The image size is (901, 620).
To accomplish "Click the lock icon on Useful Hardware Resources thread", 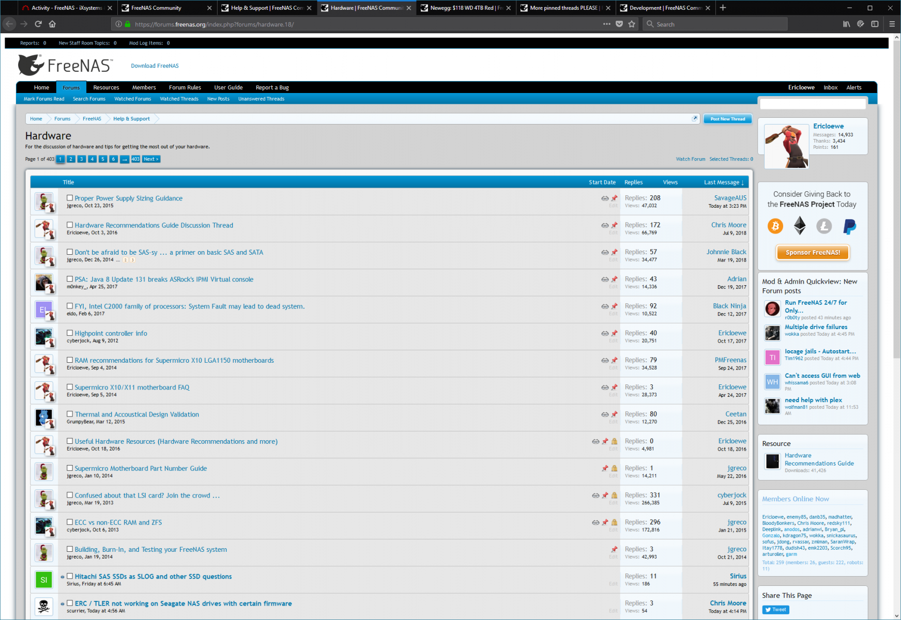I will click(x=614, y=441).
